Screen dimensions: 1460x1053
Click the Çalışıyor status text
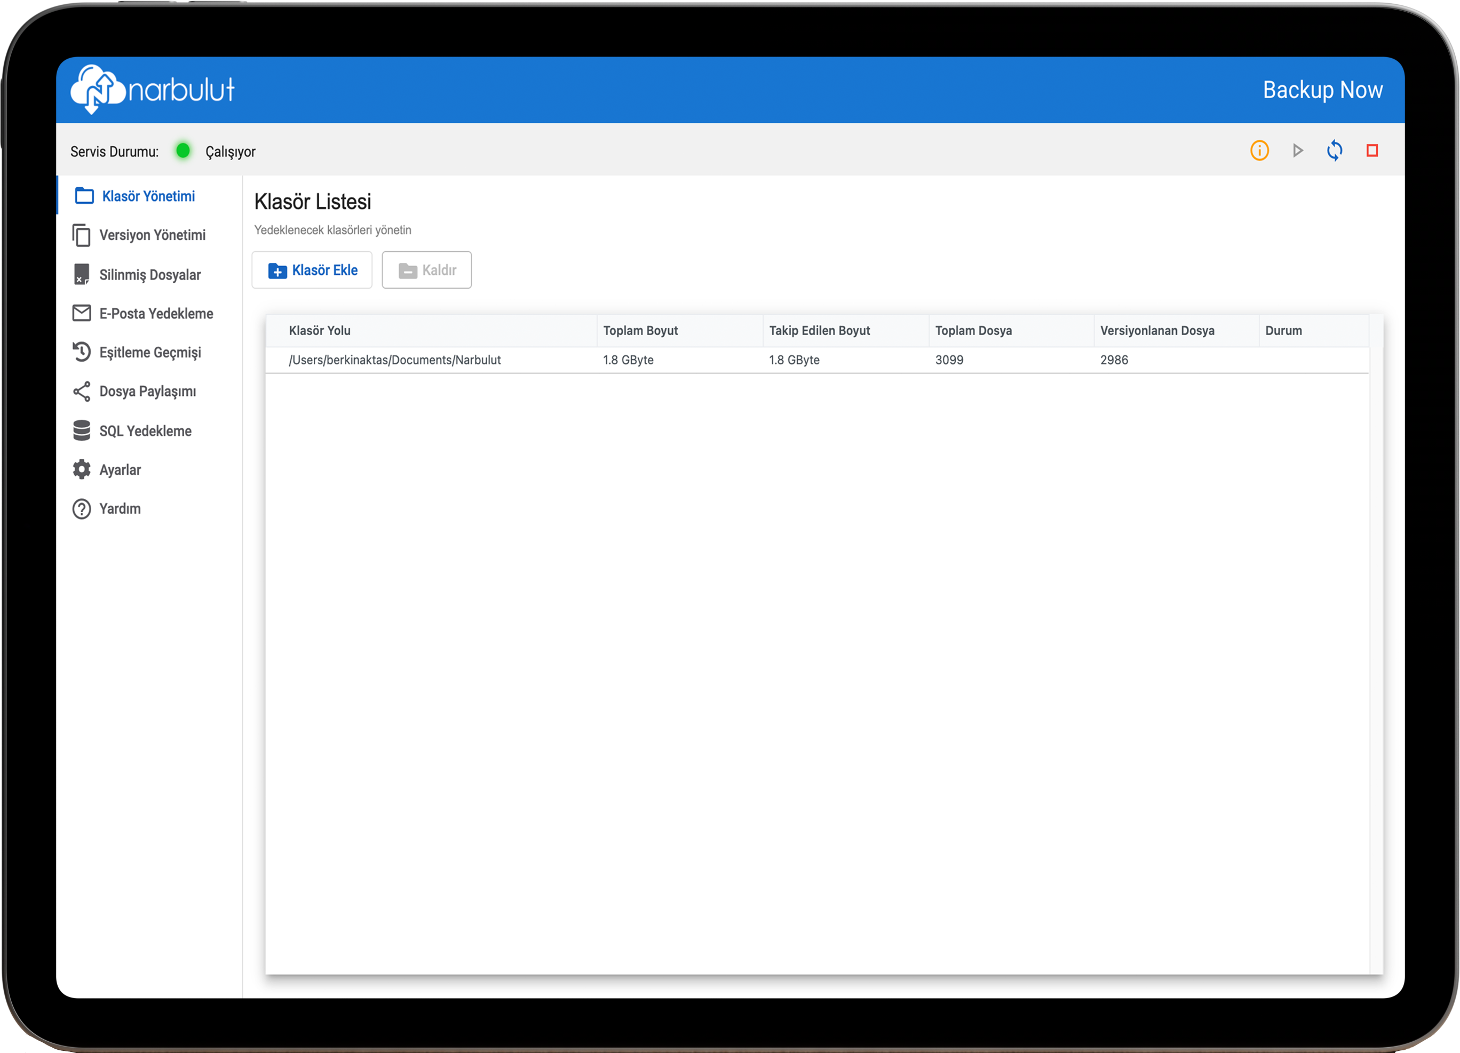click(x=231, y=152)
